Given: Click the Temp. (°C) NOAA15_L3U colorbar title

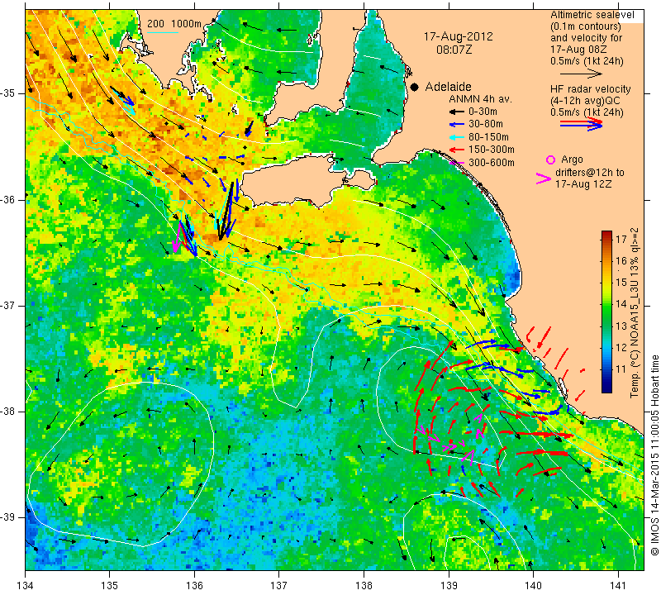Looking at the screenshot, I should (635, 313).
